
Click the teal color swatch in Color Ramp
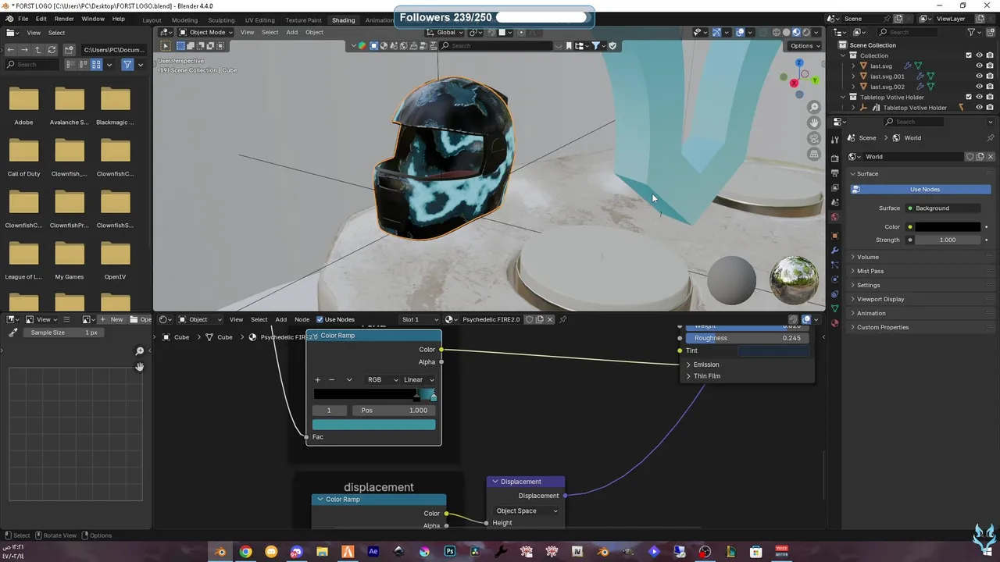pyautogui.click(x=374, y=425)
